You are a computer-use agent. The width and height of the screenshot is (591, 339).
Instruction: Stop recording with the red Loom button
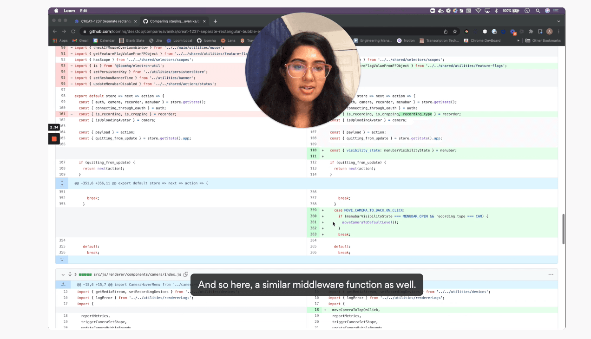coord(54,138)
